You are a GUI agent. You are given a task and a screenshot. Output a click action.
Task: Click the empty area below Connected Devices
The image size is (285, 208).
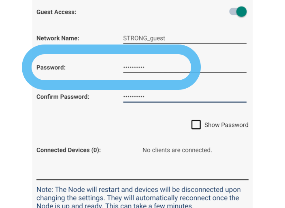142,166
